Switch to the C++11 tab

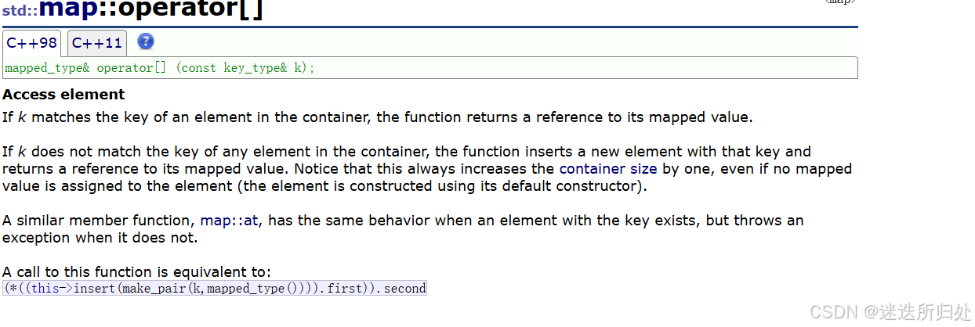pos(97,43)
